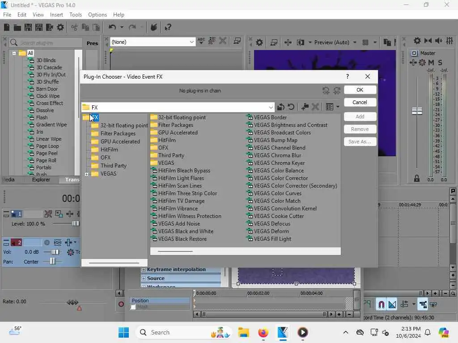This screenshot has width=458, height=343.
Task: Click the New project icon
Action: click(7, 27)
